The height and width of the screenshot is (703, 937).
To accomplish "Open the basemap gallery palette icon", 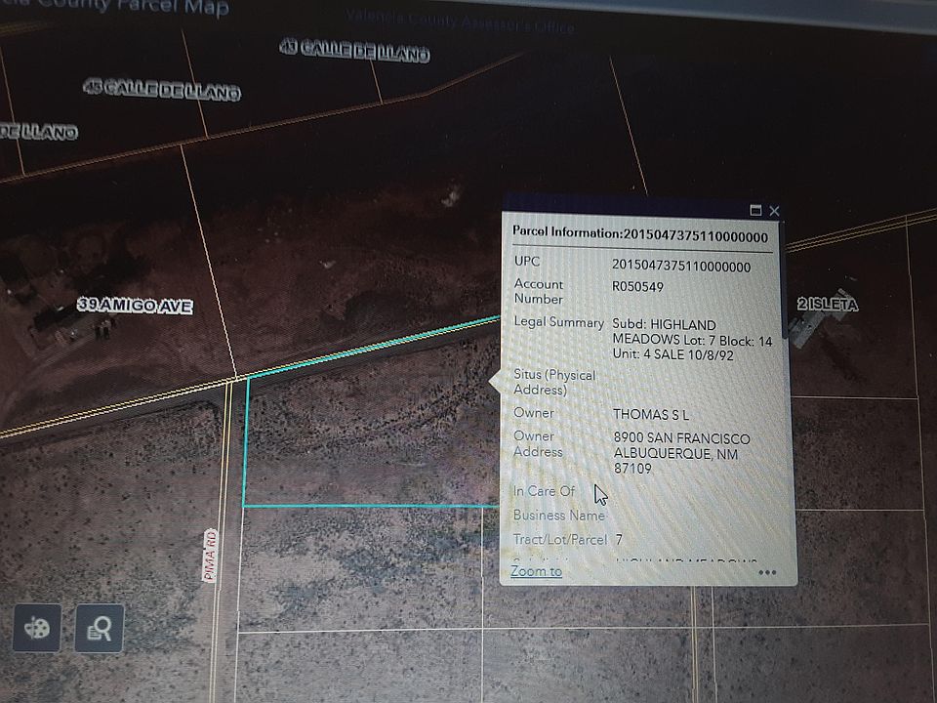I will [36, 628].
